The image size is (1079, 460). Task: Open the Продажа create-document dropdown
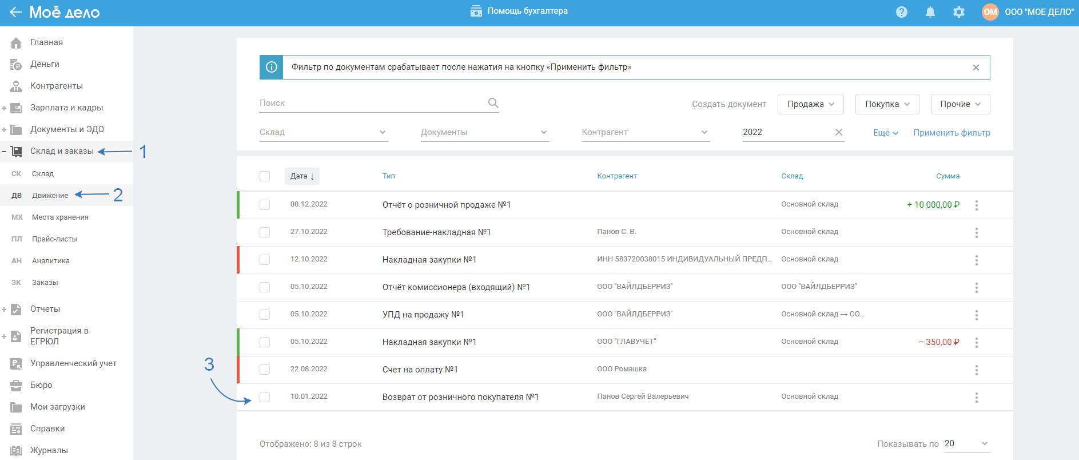pos(810,104)
